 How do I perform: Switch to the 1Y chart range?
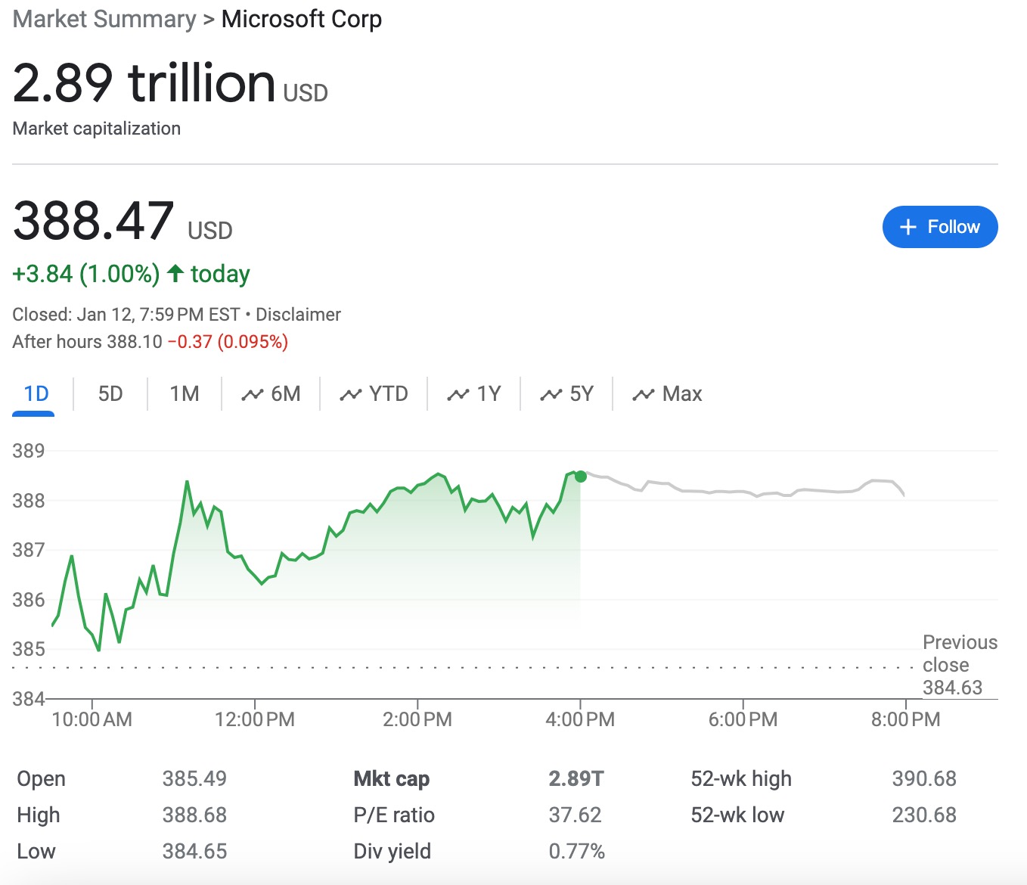(474, 394)
